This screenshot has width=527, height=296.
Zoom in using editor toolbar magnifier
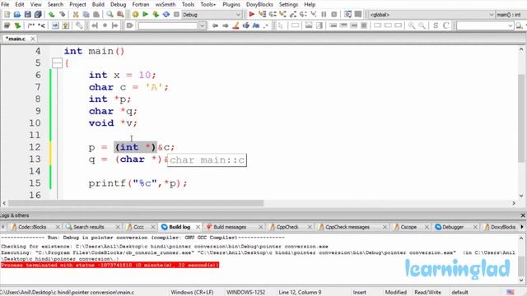click(x=412, y=25)
